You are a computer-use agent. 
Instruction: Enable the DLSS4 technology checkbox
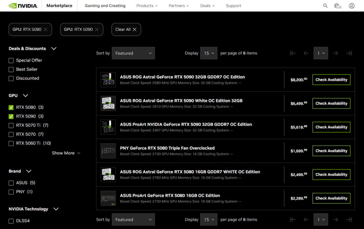pyautogui.click(x=11, y=221)
